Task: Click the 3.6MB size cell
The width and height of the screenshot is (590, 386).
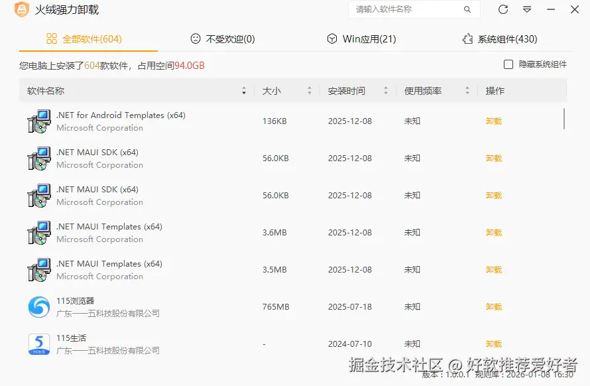Action: coord(274,233)
